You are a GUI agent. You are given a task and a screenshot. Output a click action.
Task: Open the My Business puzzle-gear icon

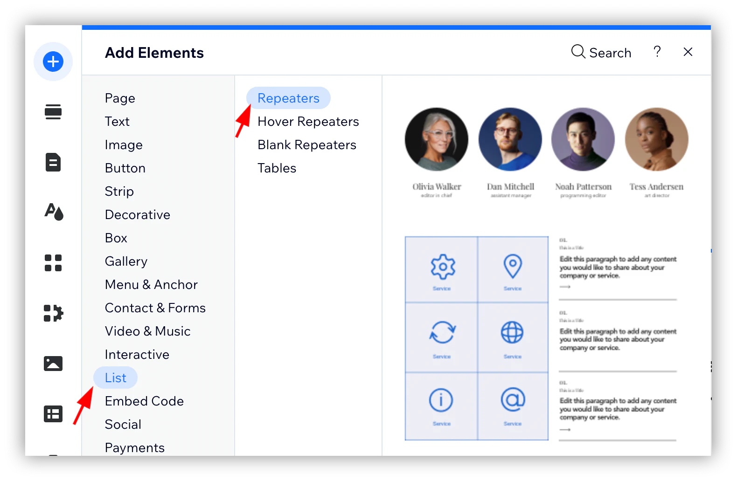click(x=53, y=313)
